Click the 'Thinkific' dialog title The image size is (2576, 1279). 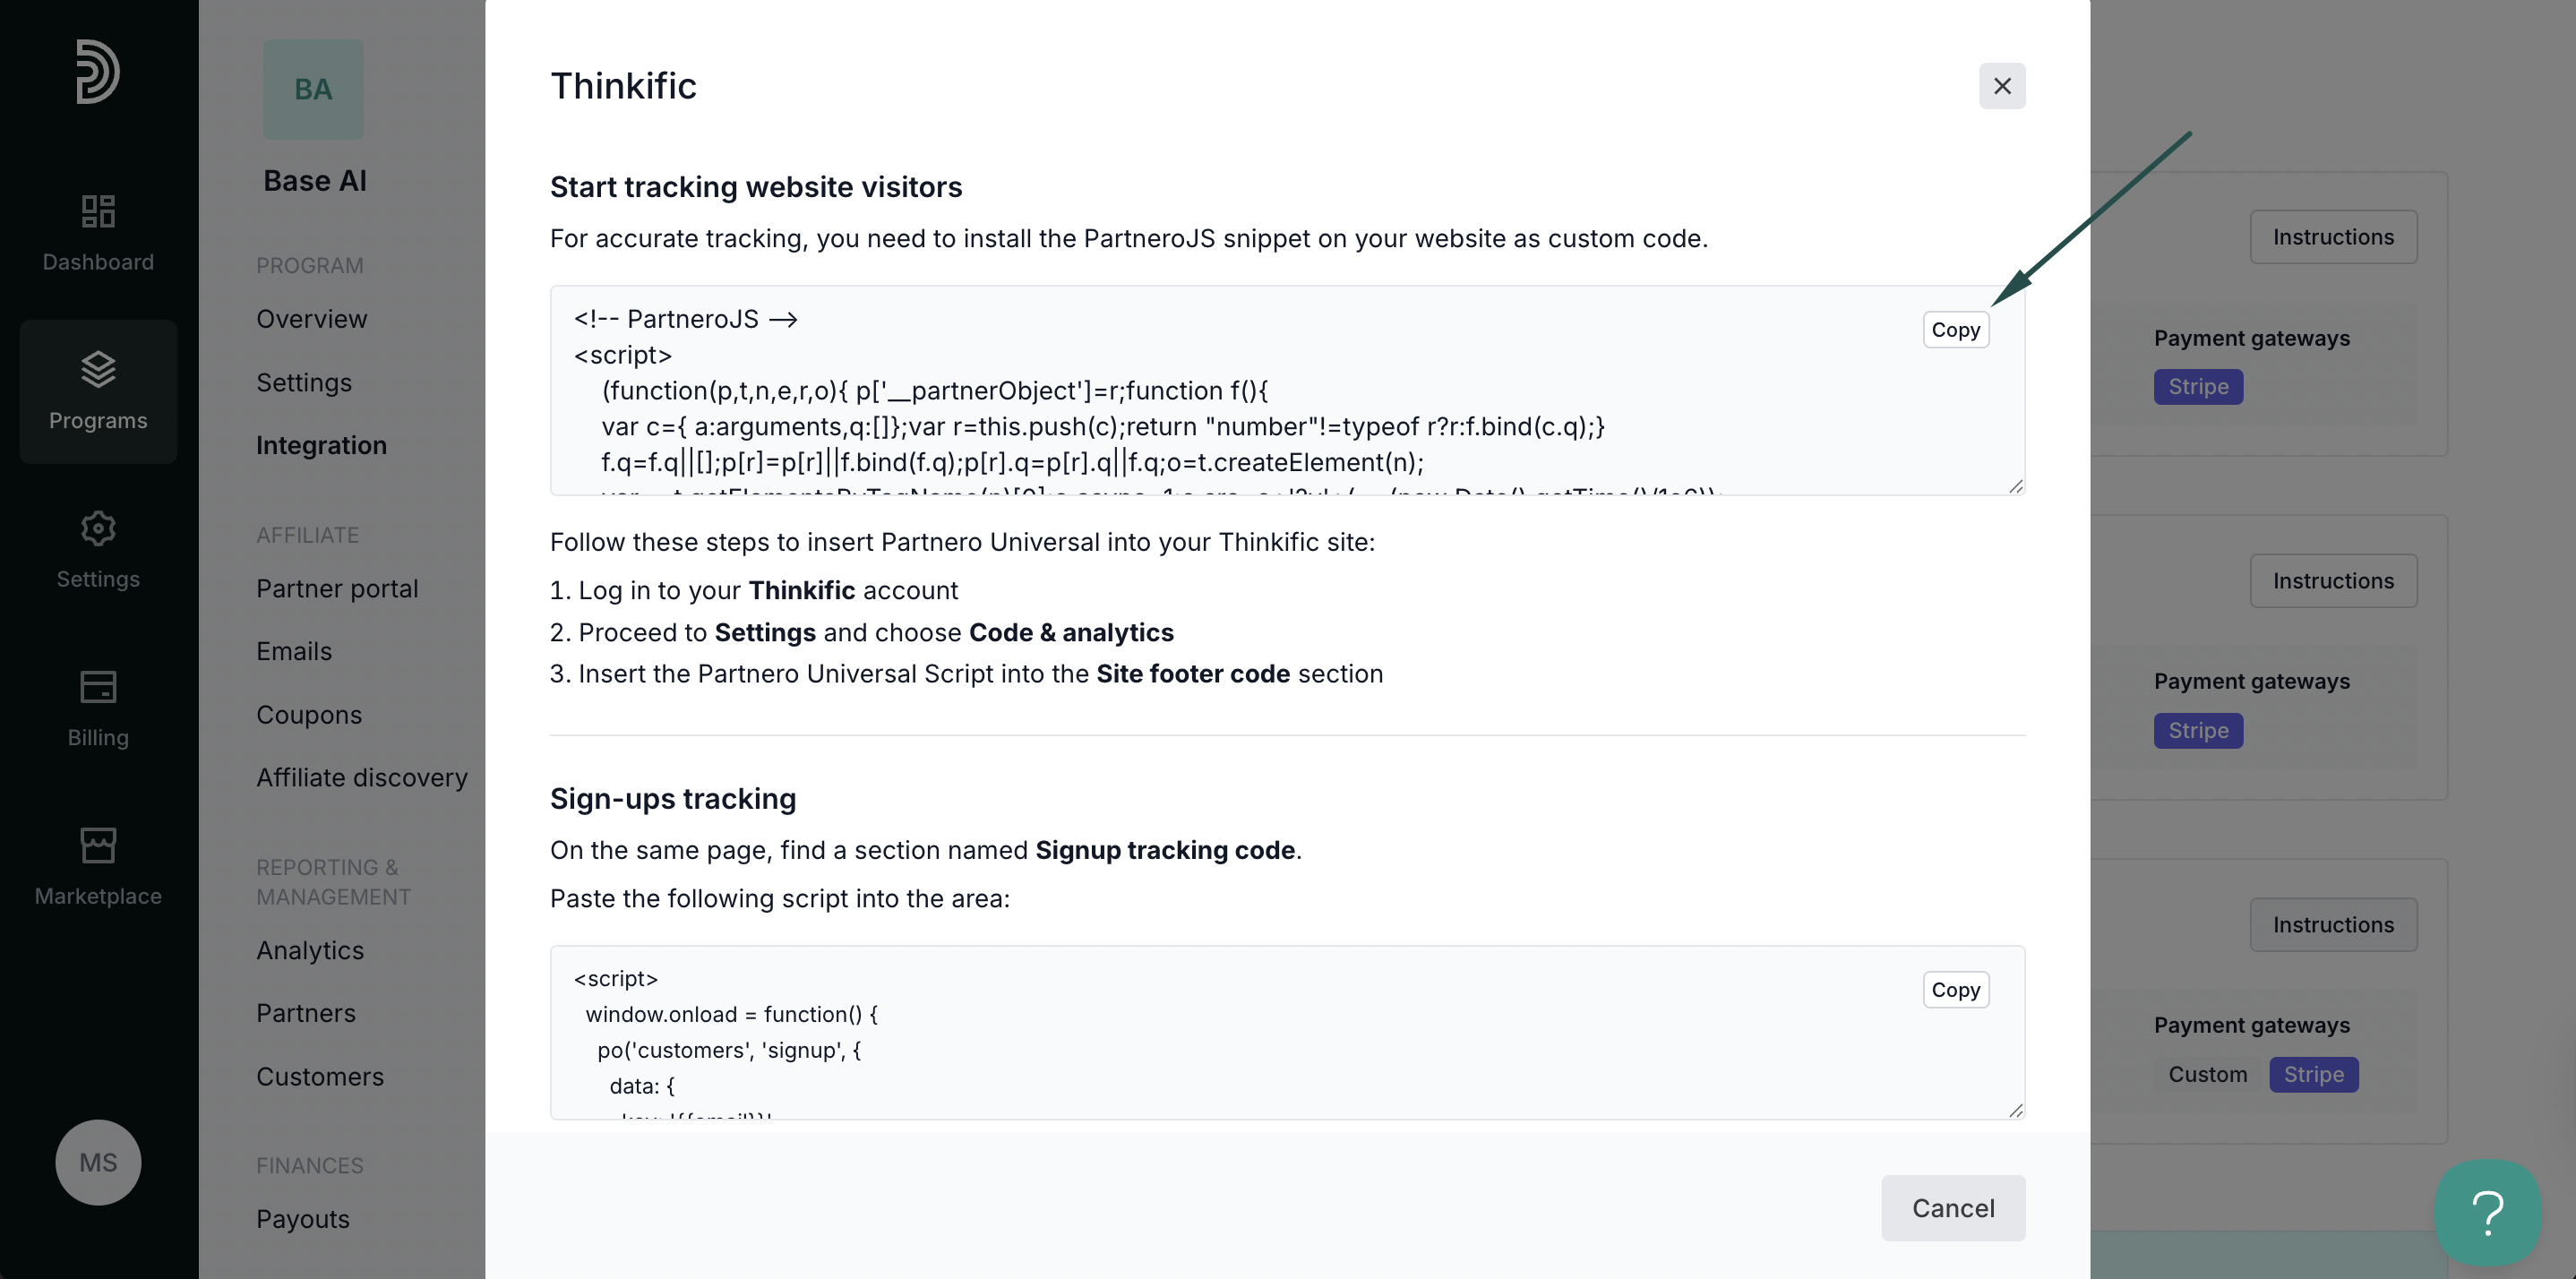(623, 86)
